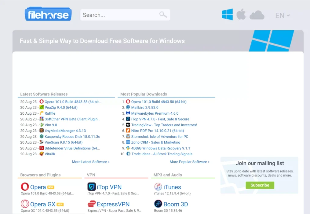Click More Latest Software link
Image resolution: width=310 pixels, height=214 pixels.
click(90, 162)
